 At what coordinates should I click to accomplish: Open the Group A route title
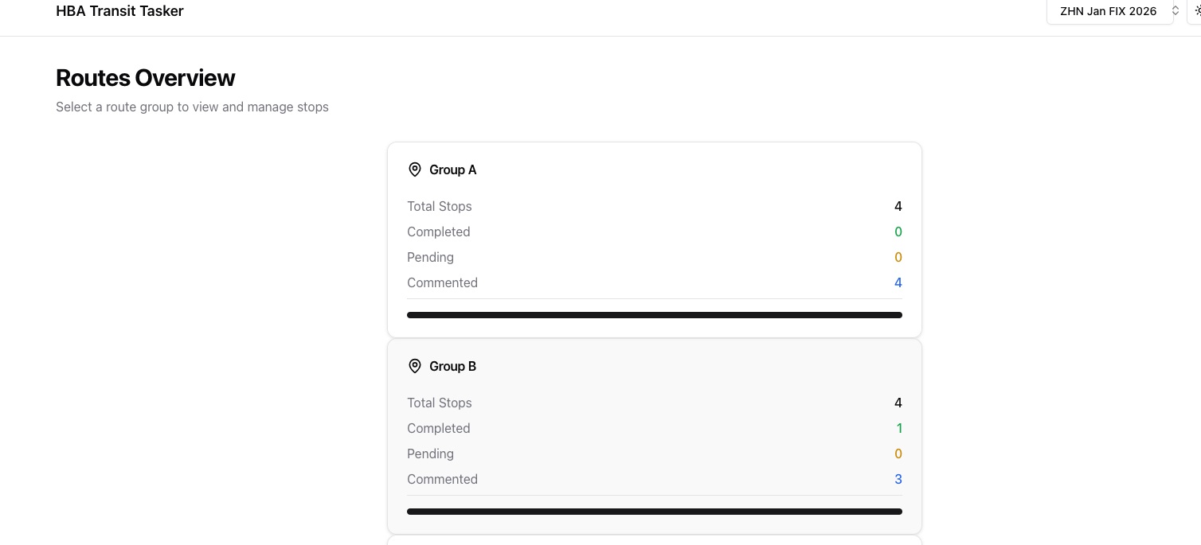coord(452,169)
